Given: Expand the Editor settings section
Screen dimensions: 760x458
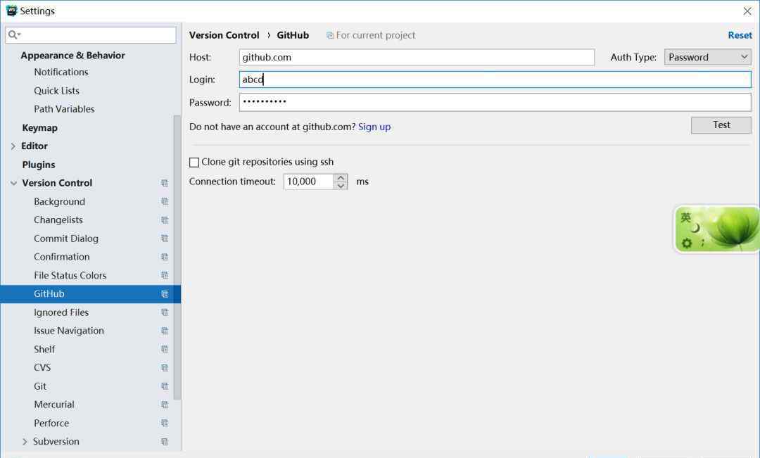Looking at the screenshot, I should (x=13, y=146).
